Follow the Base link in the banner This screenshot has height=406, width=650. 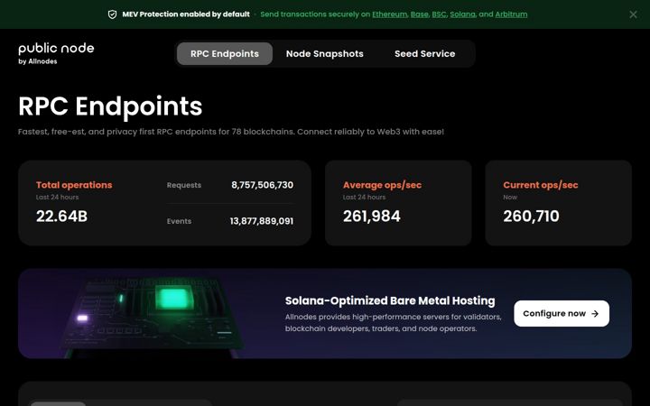click(x=419, y=14)
